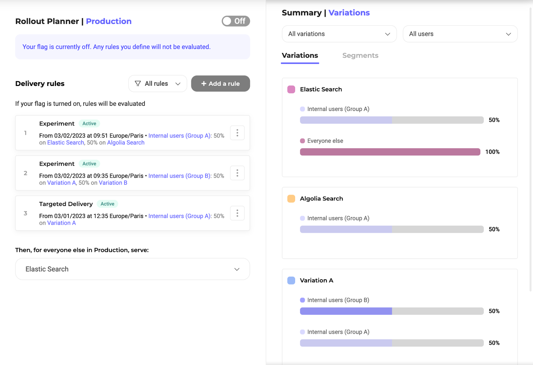Click the orange Algolia Search color square
533x365 pixels.
[291, 199]
